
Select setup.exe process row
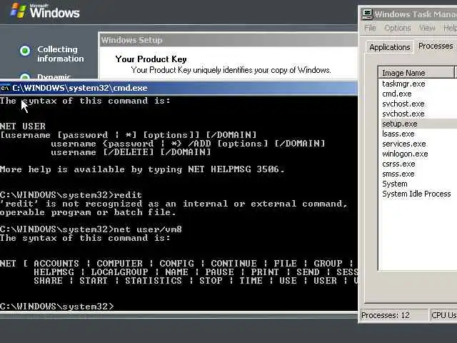point(418,124)
